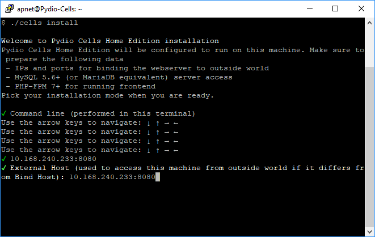Viewport: 375px width, 237px height.
Task: Minimize the PuTTY terminal window
Action: 310,9
